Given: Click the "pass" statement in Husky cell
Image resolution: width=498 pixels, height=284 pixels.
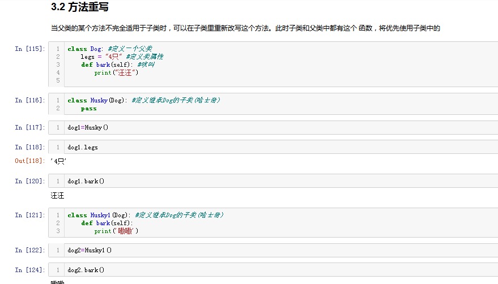Looking at the screenshot, I should (89, 108).
